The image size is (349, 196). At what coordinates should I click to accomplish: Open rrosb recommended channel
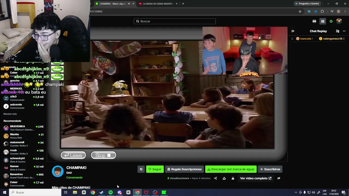pos(23,152)
